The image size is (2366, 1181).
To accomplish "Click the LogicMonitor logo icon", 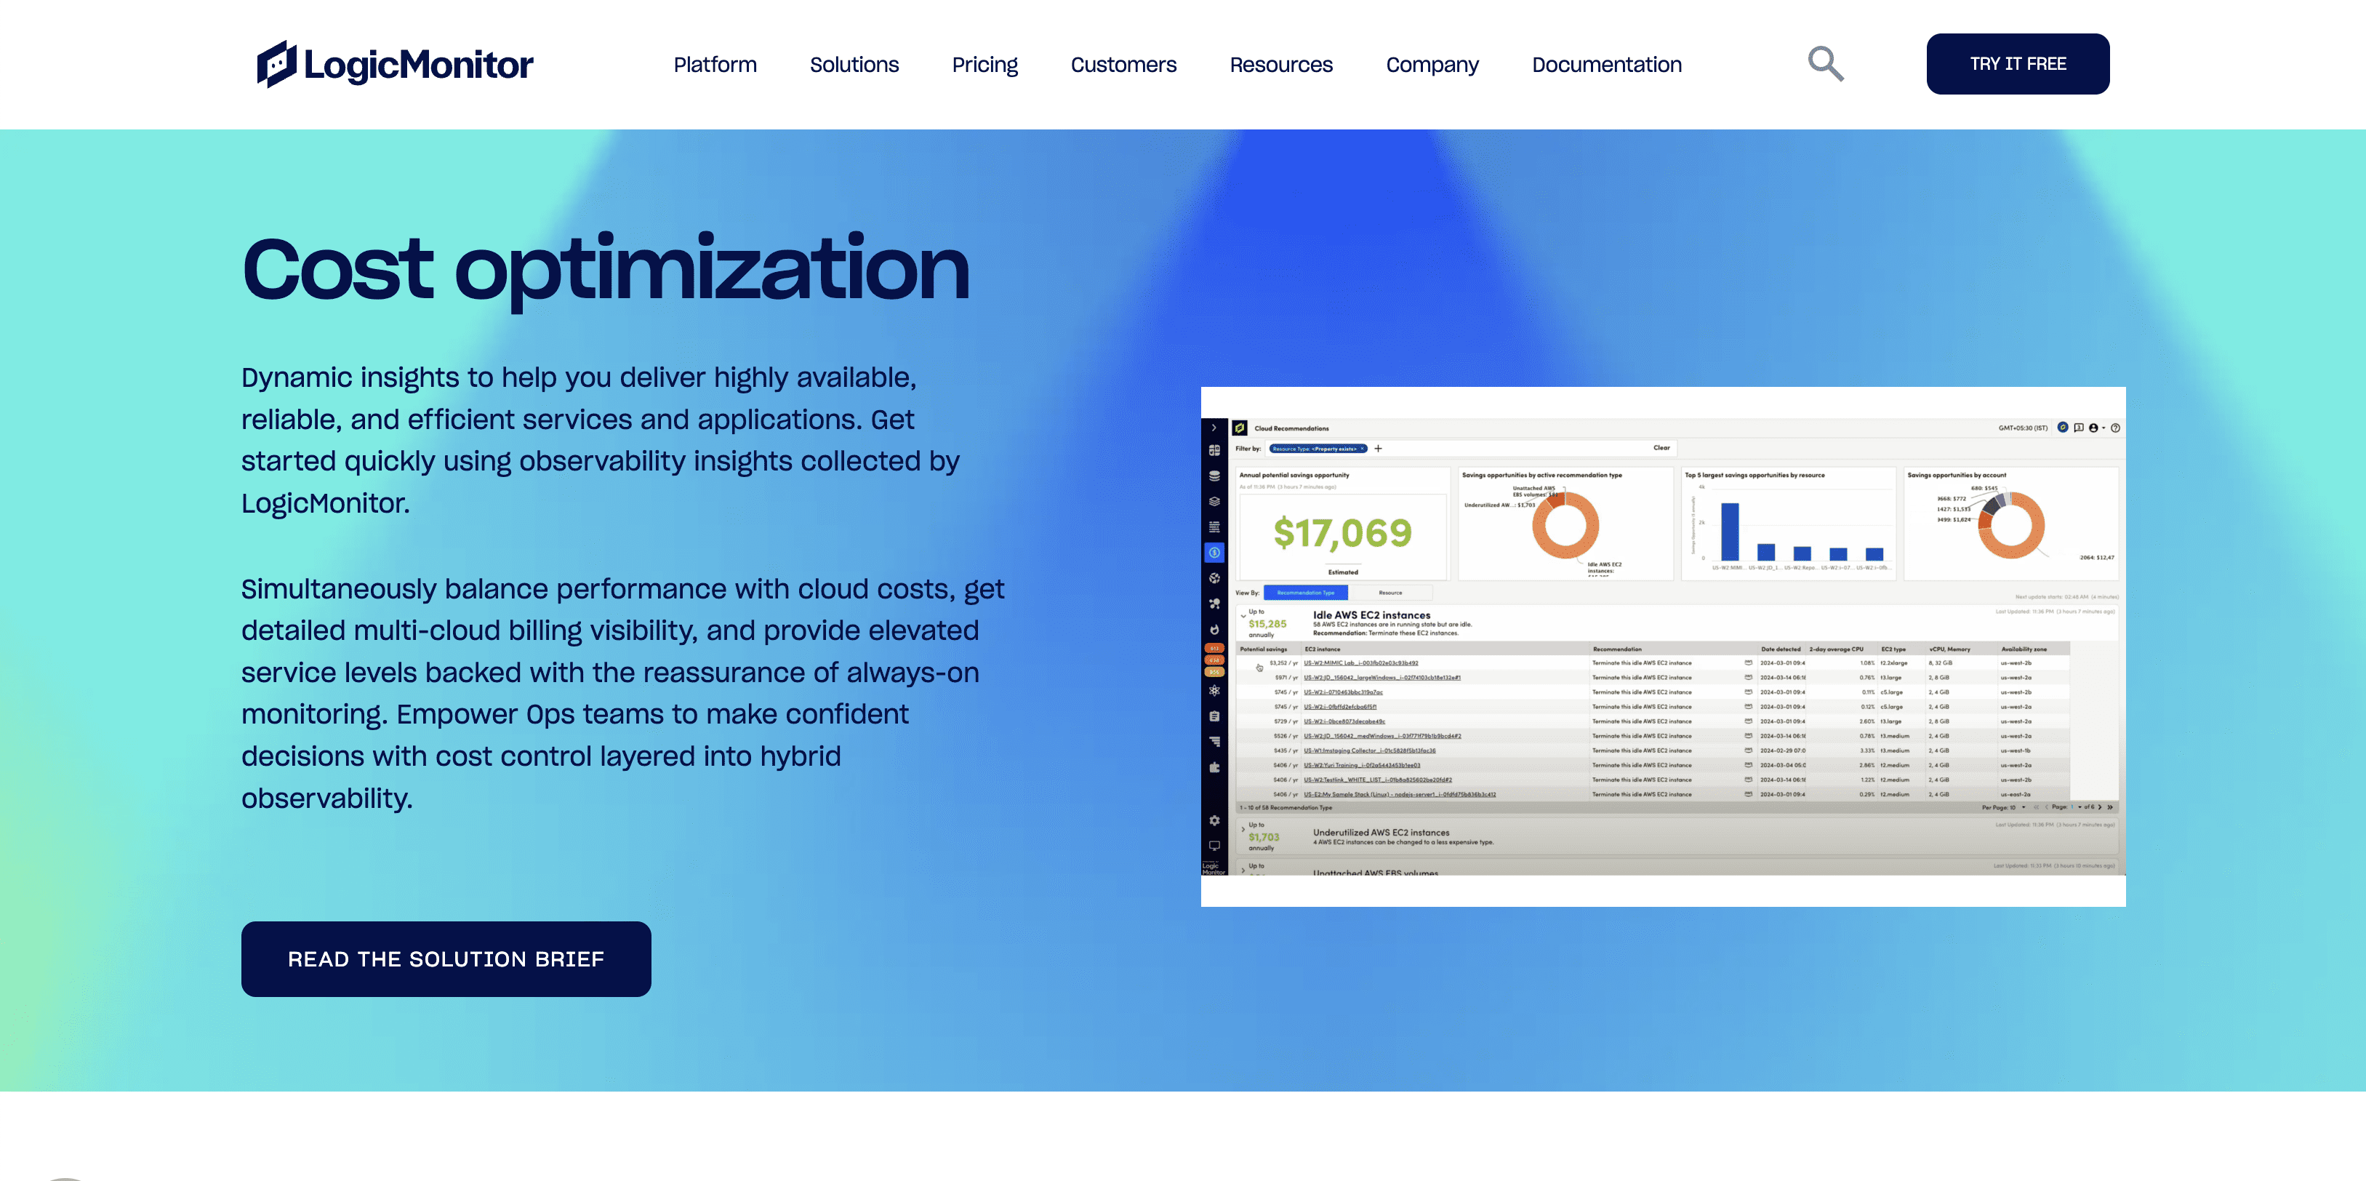I will [279, 63].
